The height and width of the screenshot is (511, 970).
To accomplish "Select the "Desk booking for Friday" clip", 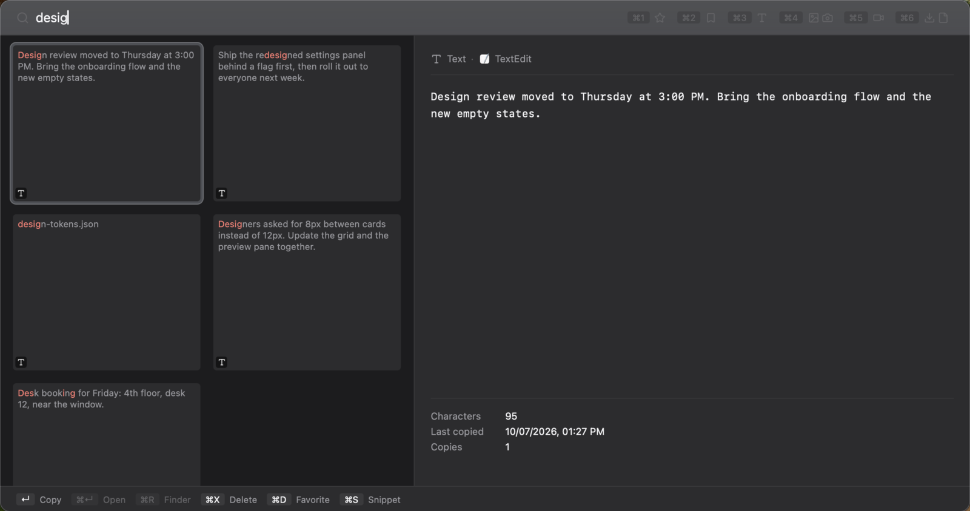I will click(107, 434).
